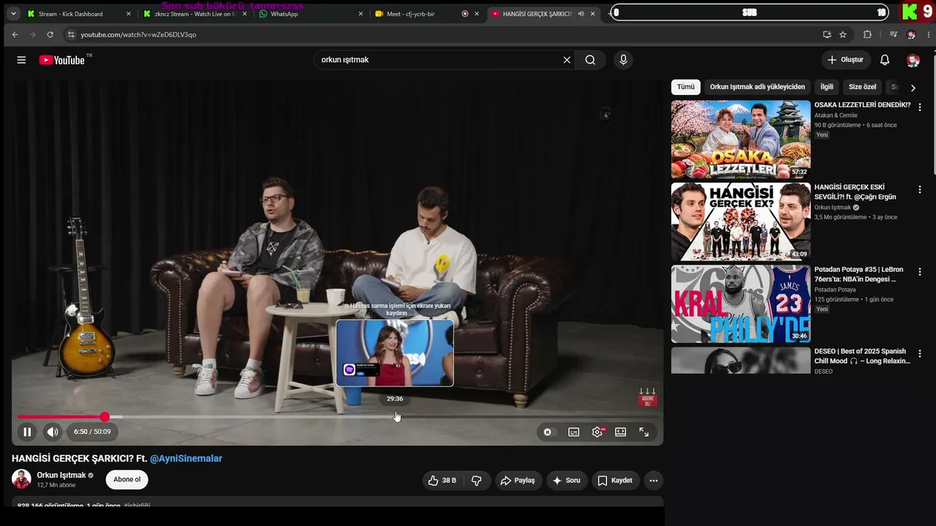936x526 pixels.
Task: Open more actions below the video
Action: (x=654, y=481)
